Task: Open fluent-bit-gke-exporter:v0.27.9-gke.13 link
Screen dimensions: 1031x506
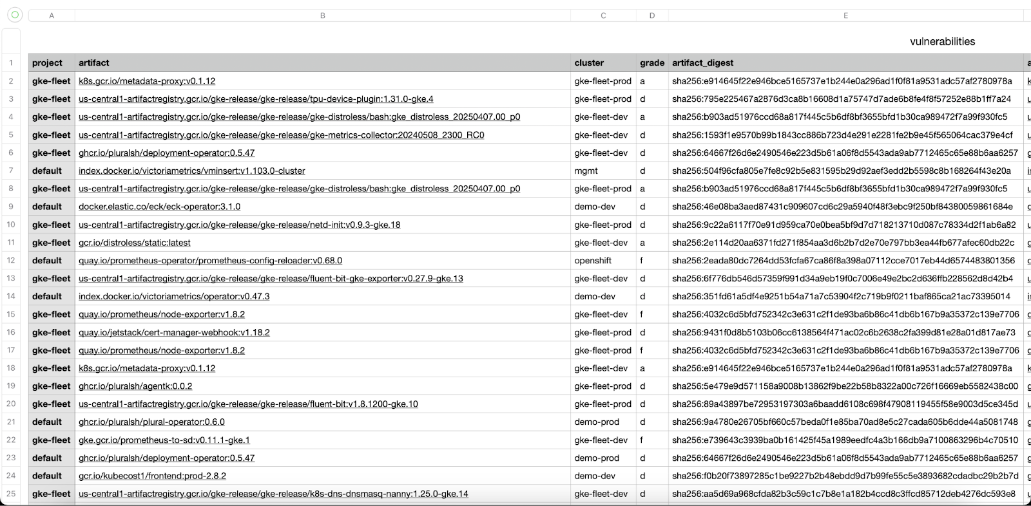Action: 271,279
